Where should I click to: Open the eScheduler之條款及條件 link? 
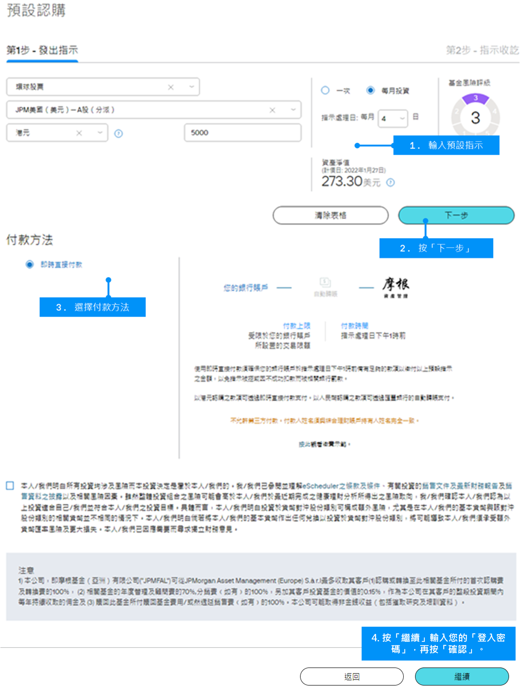coord(341,486)
